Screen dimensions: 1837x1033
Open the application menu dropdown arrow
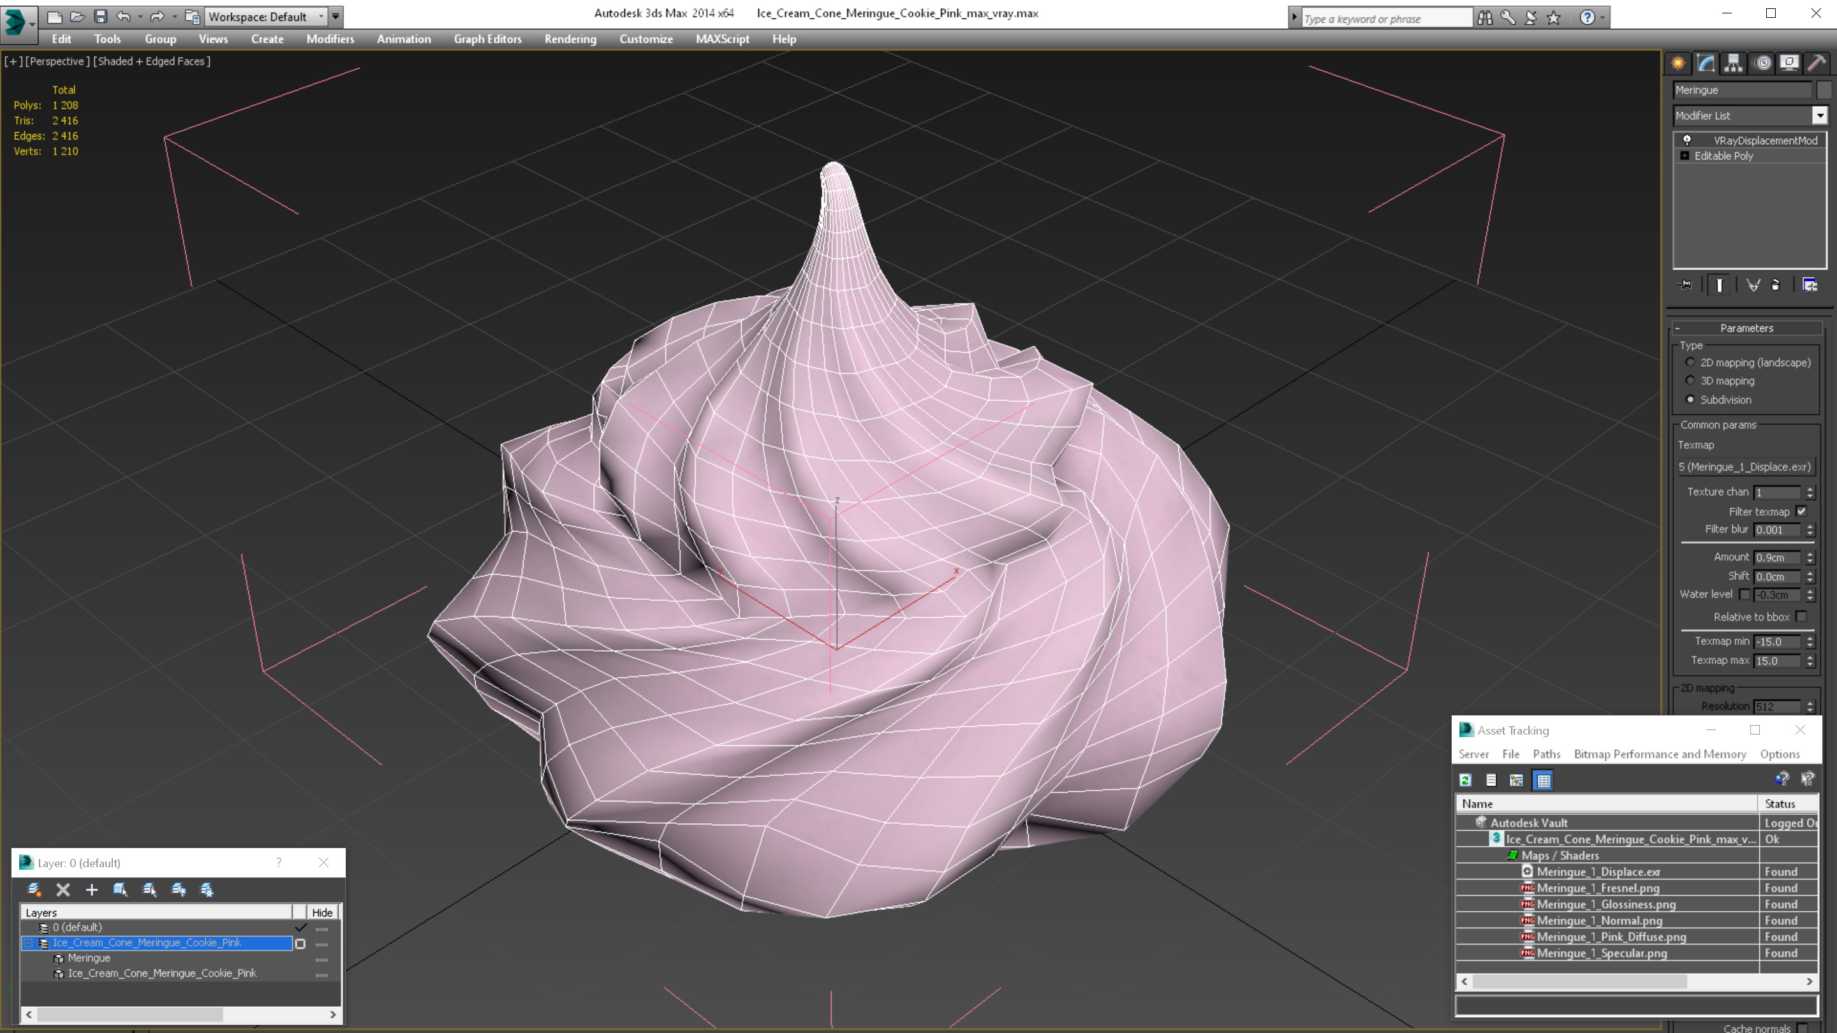coord(32,24)
